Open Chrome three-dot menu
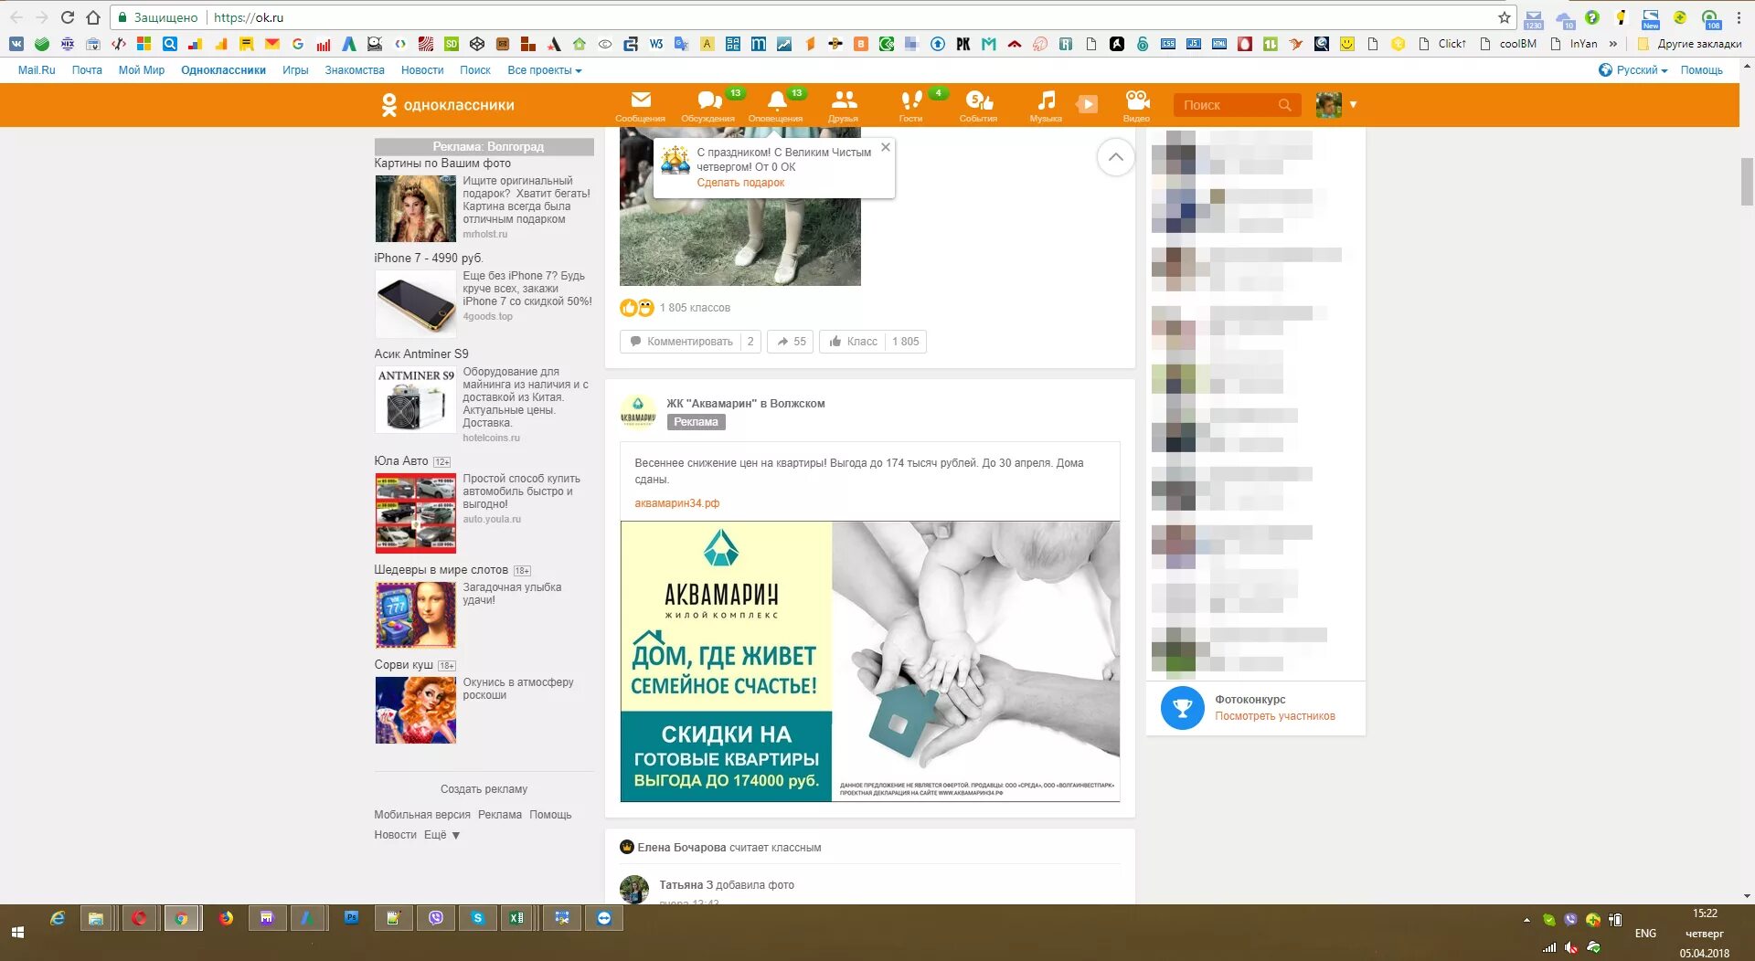Screen dimensions: 1755x961 (1739, 17)
